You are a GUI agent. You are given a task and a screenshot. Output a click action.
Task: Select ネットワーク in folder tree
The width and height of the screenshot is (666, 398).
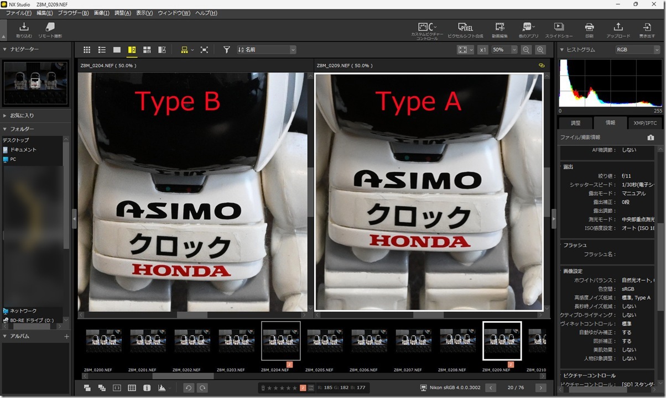pyautogui.click(x=20, y=311)
